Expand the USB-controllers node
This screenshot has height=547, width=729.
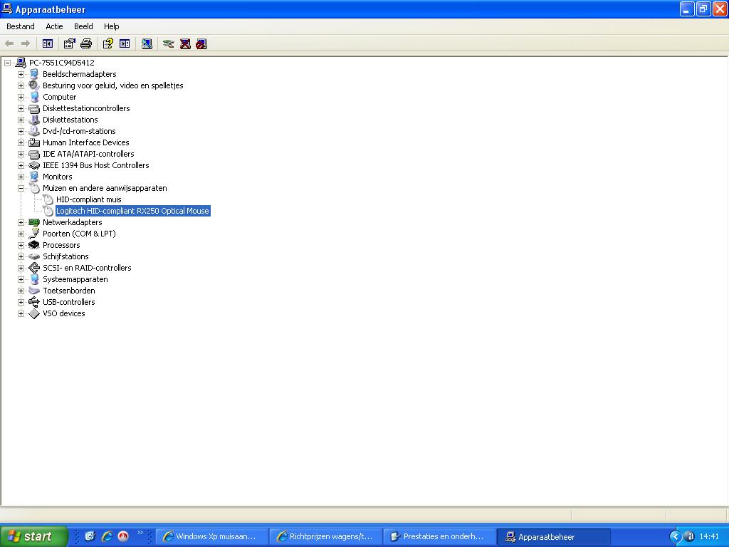click(x=21, y=302)
